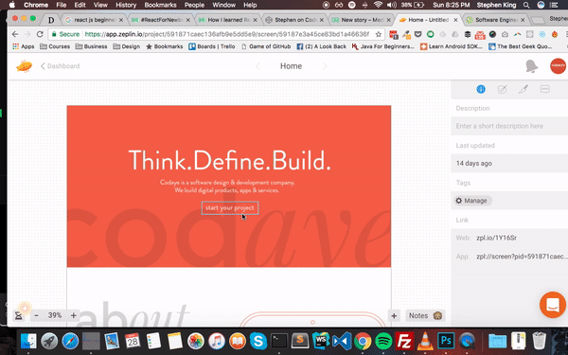The width and height of the screenshot is (568, 355).
Task: Switch to the How I learned Re tab
Action: [x=227, y=20]
